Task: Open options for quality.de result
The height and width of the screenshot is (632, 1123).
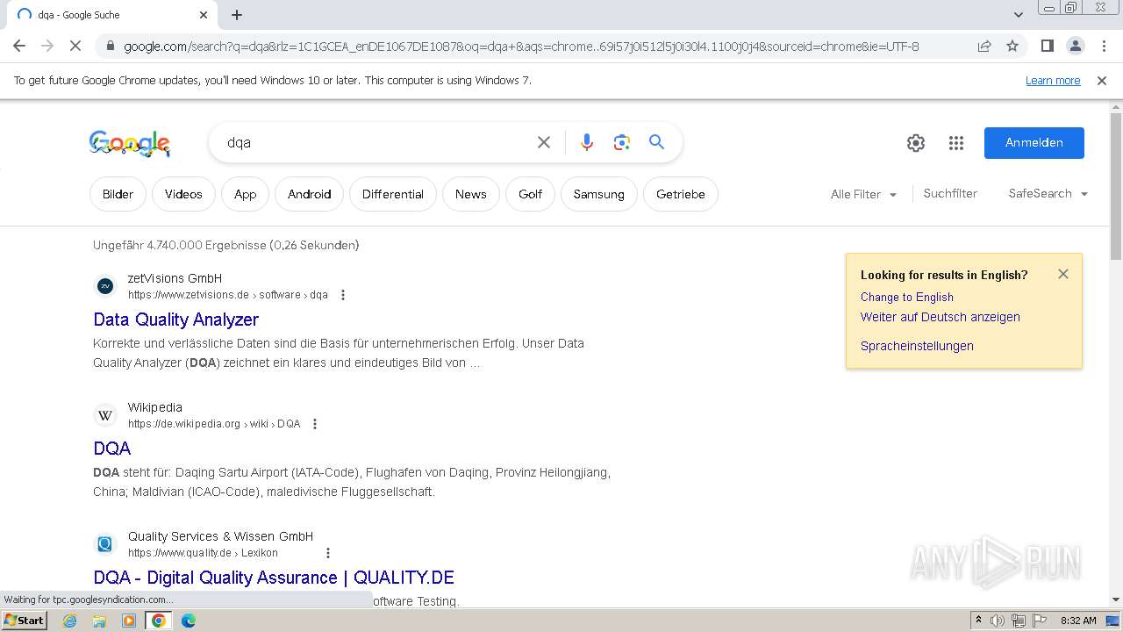Action: pyautogui.click(x=328, y=553)
